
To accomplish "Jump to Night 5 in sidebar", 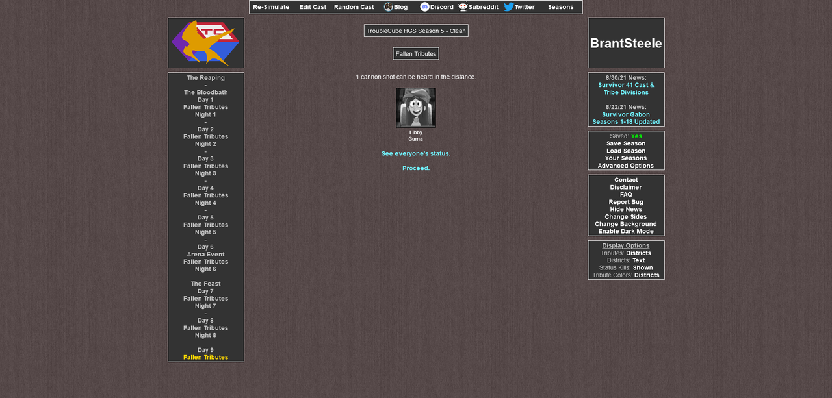I will (206, 232).
